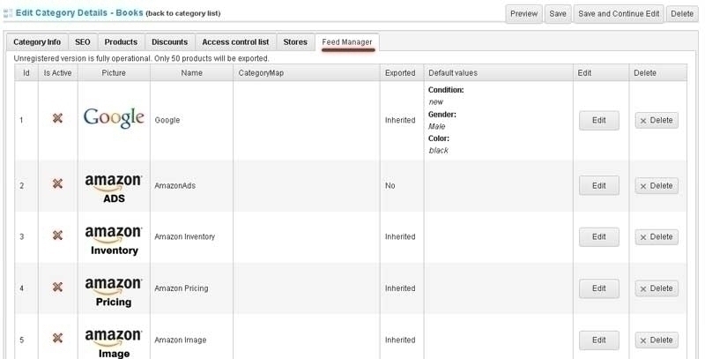This screenshot has height=359, width=705.
Task: Edit the Amazon Pricing feed
Action: pyautogui.click(x=599, y=288)
